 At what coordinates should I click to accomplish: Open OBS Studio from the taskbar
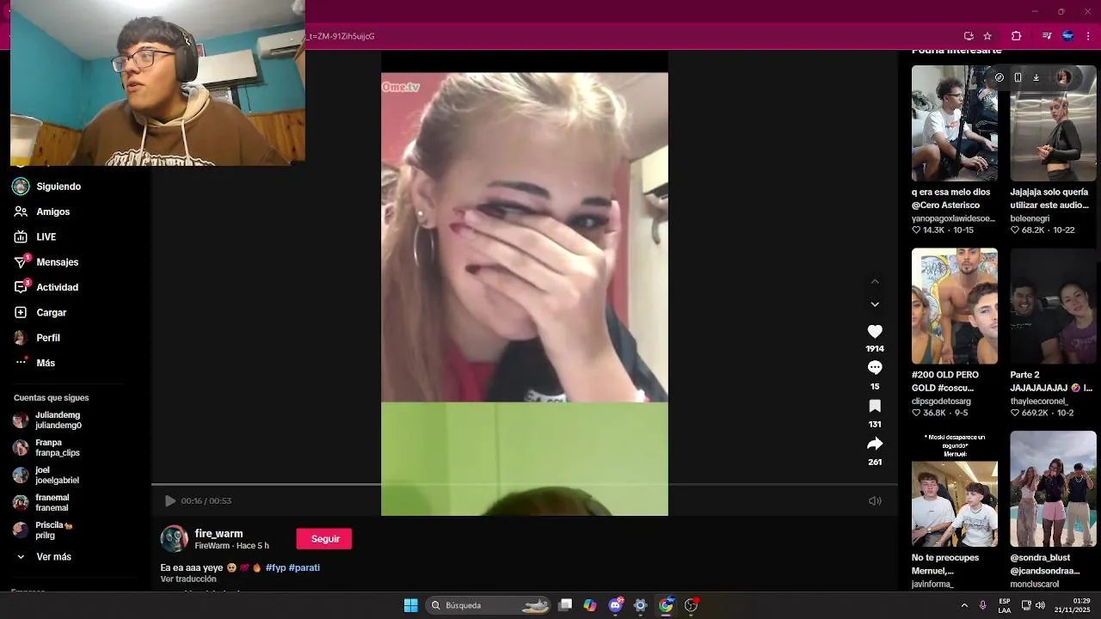[x=691, y=605]
